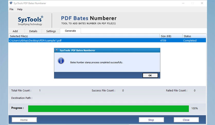Screen dimensions: 215x125
Task: Click the 4709 size value
Action: (163, 41)
